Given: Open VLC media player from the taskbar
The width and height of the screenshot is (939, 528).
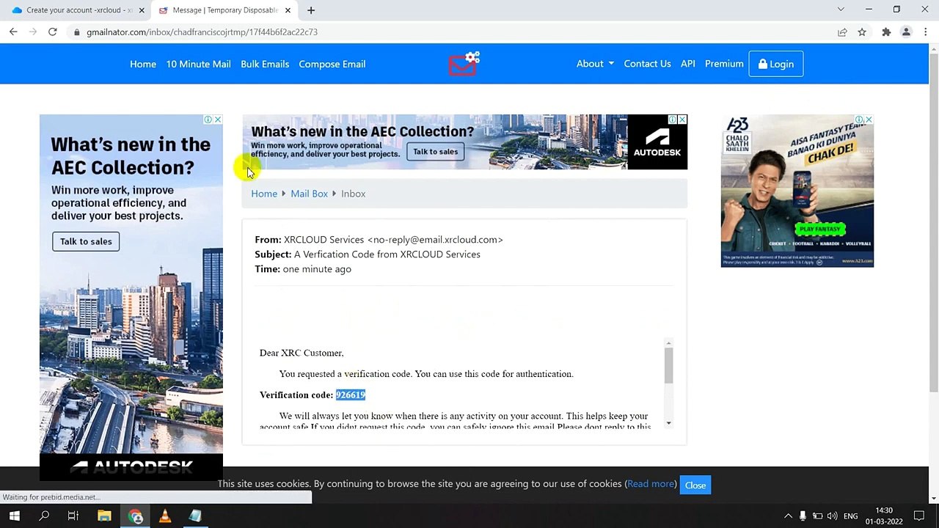Looking at the screenshot, I should click(x=165, y=516).
